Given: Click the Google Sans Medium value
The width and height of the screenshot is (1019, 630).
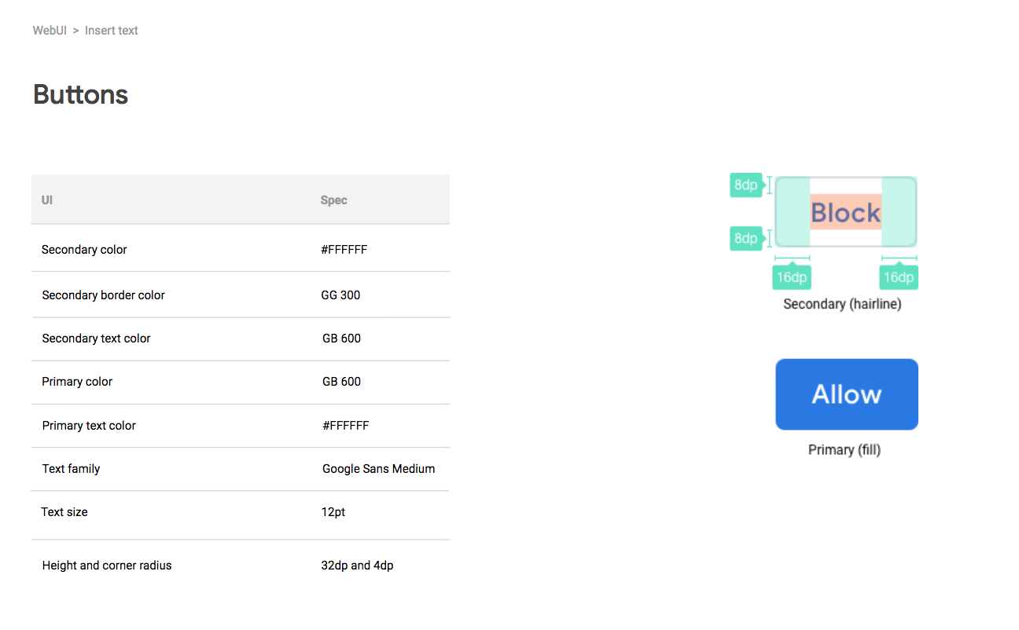Looking at the screenshot, I should [378, 469].
